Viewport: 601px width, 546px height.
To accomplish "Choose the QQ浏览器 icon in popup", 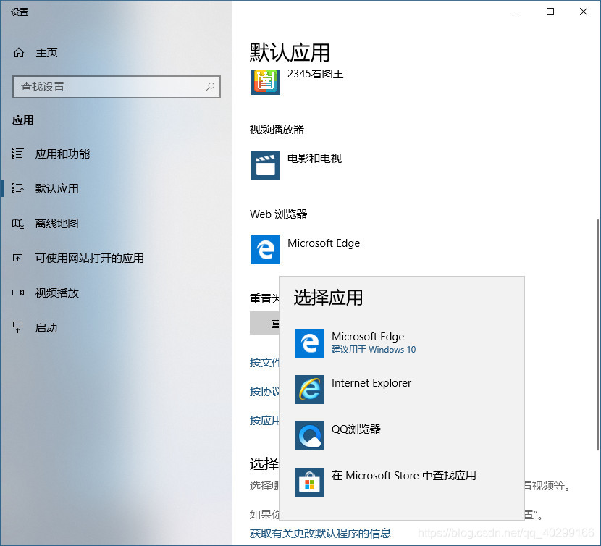I will point(310,436).
